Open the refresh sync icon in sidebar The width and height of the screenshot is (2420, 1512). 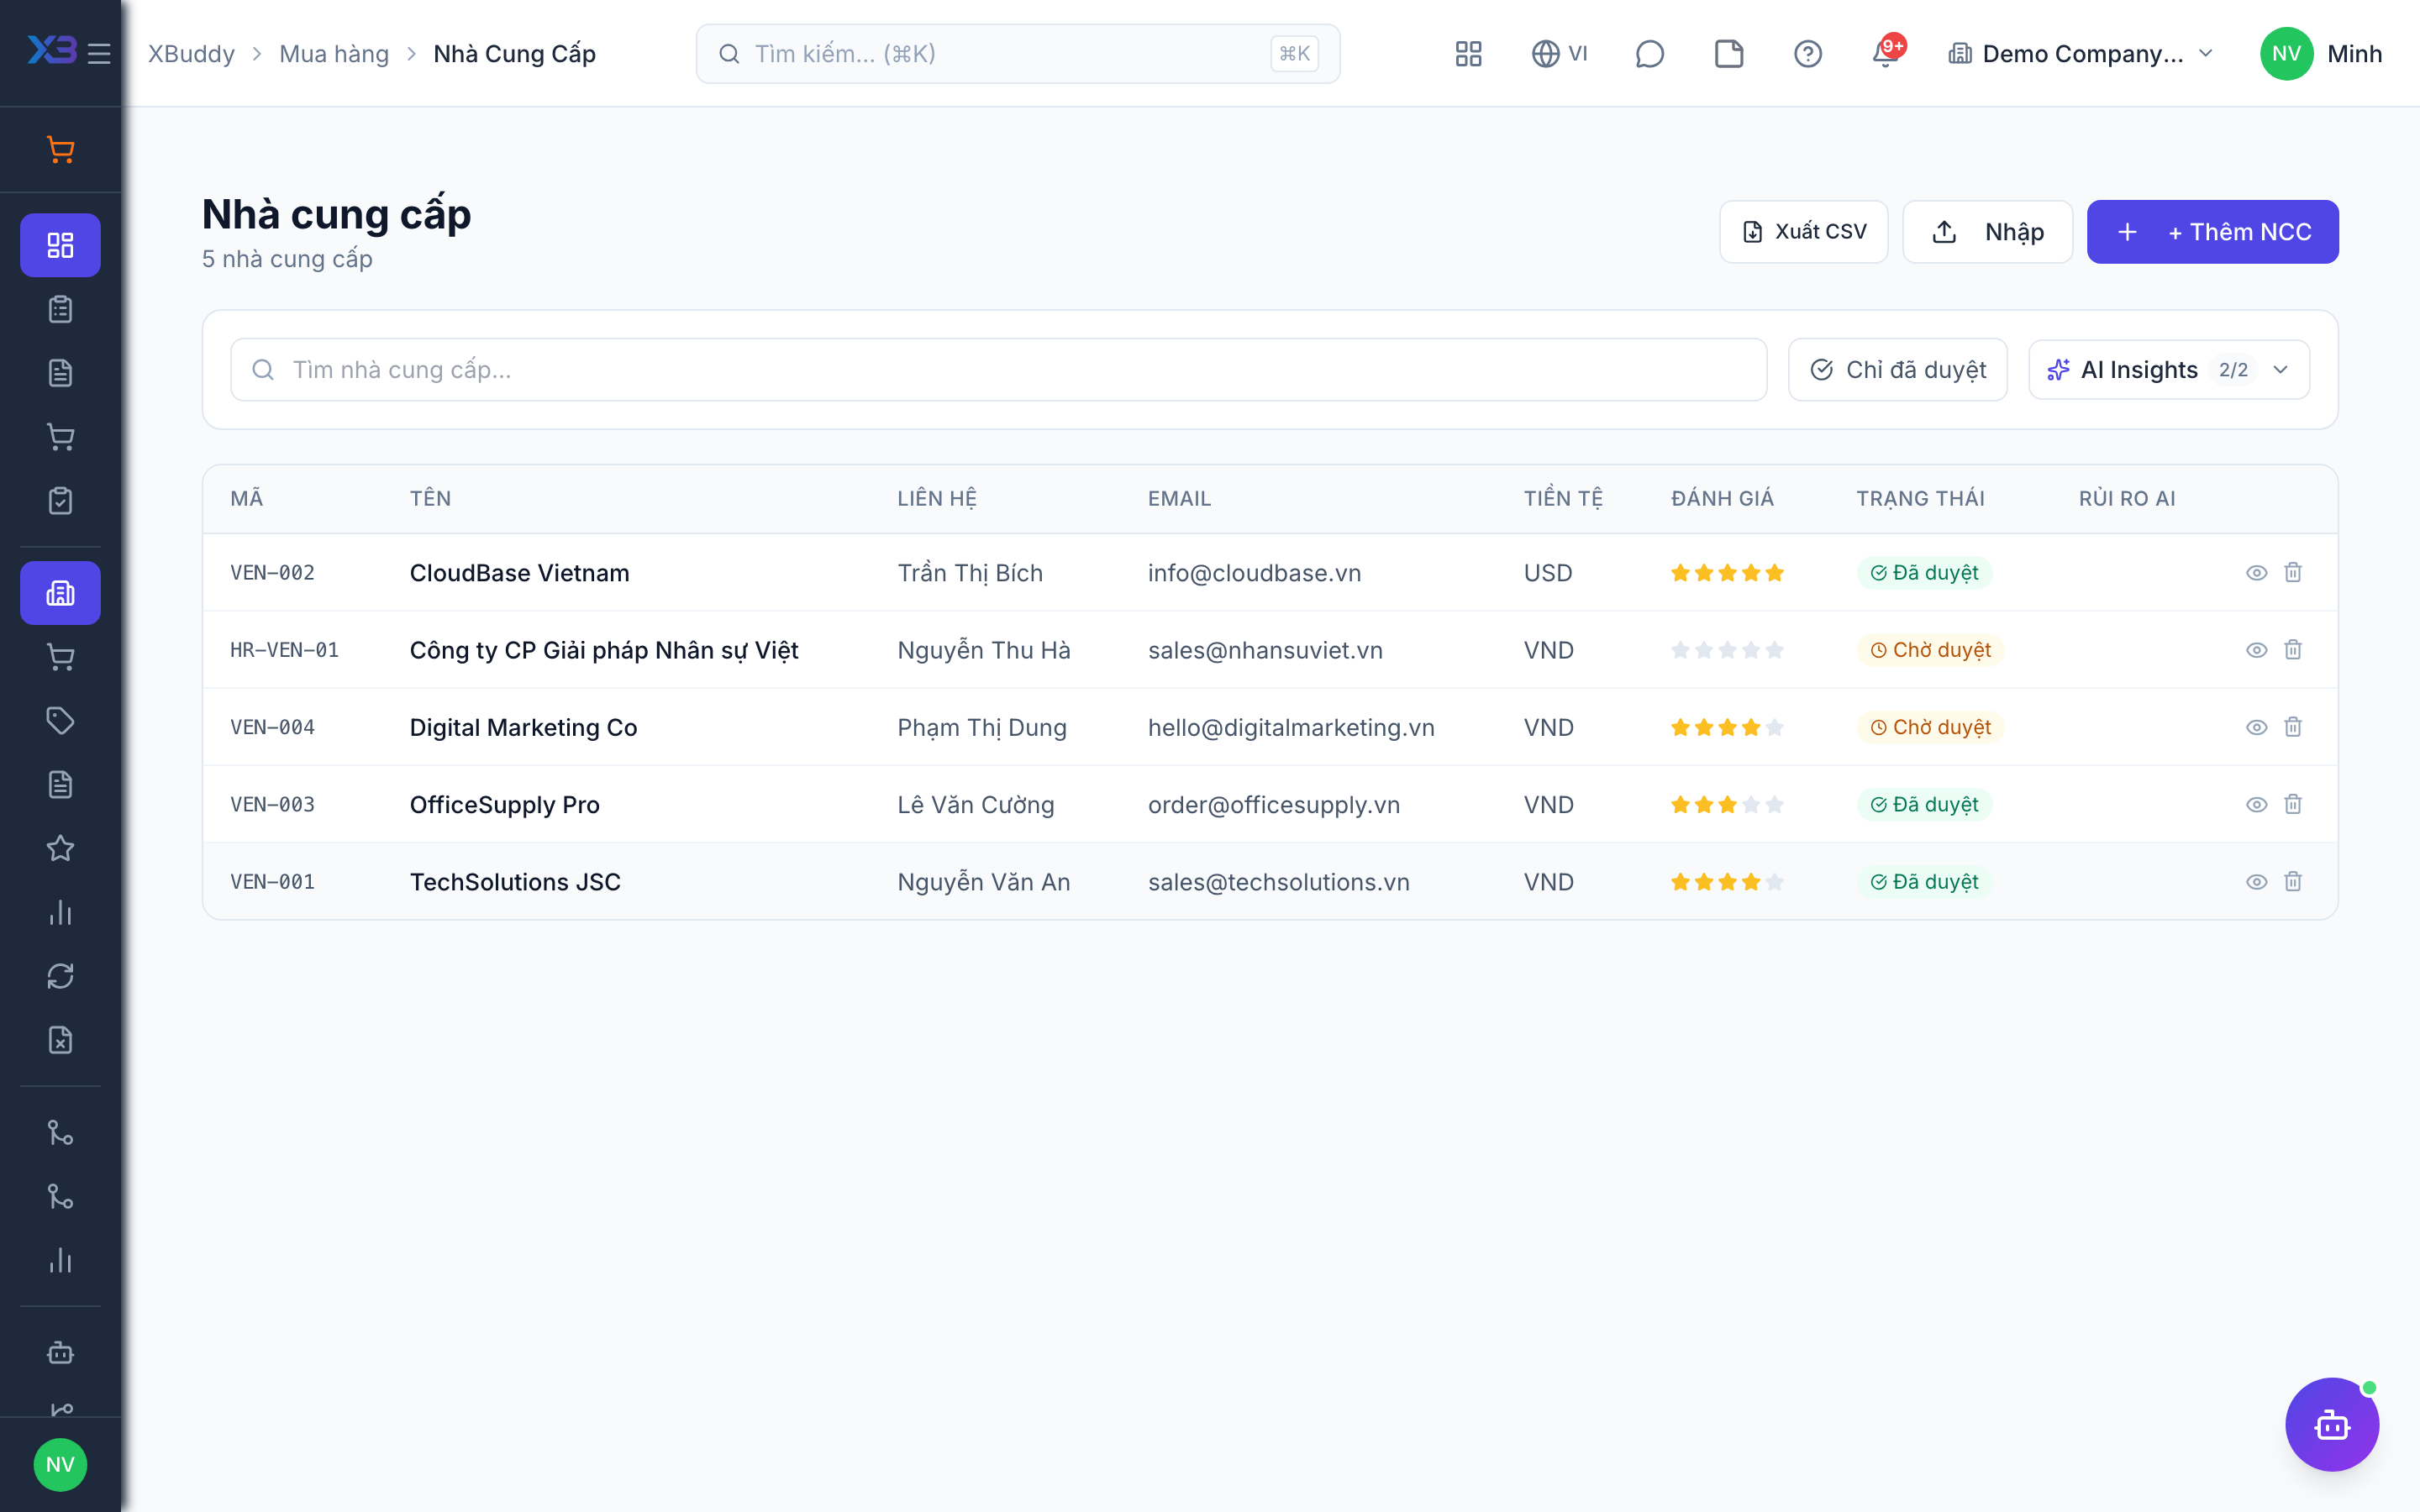[x=60, y=976]
